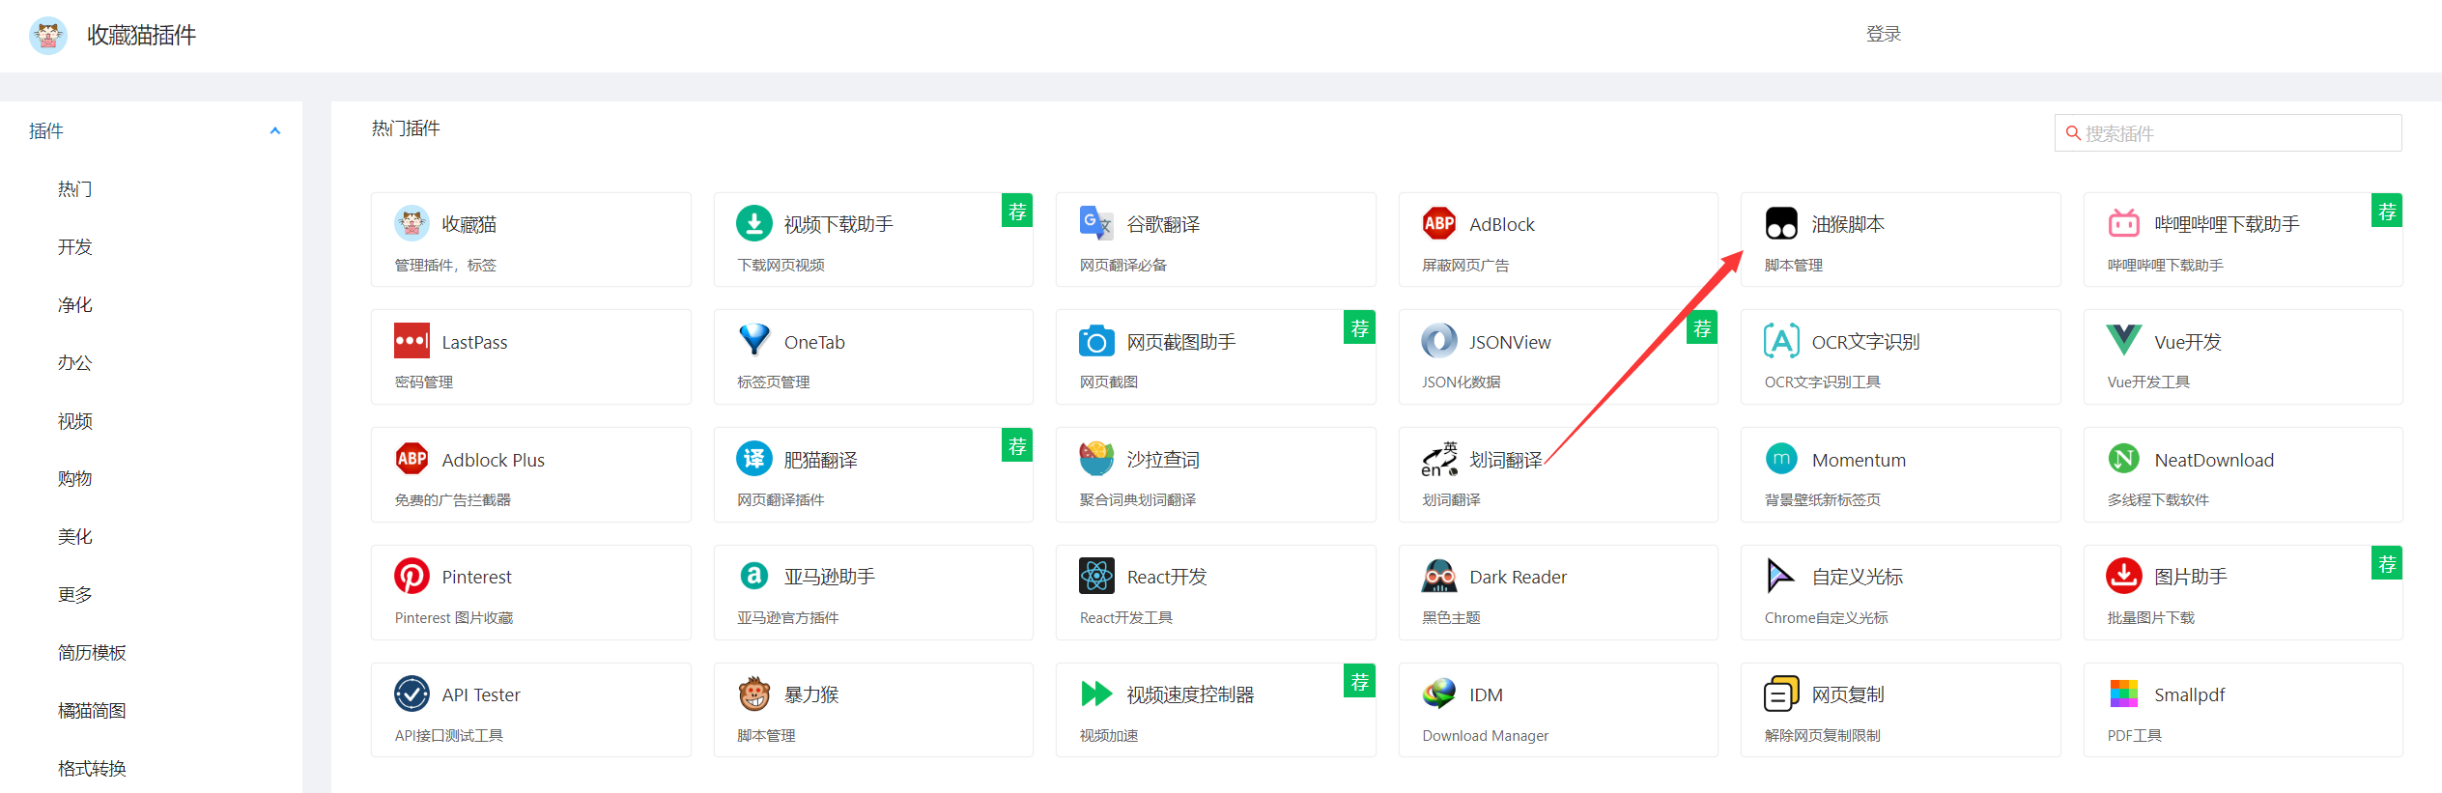Click the Pinterest red P icon
The height and width of the screenshot is (793, 2442).
click(412, 577)
